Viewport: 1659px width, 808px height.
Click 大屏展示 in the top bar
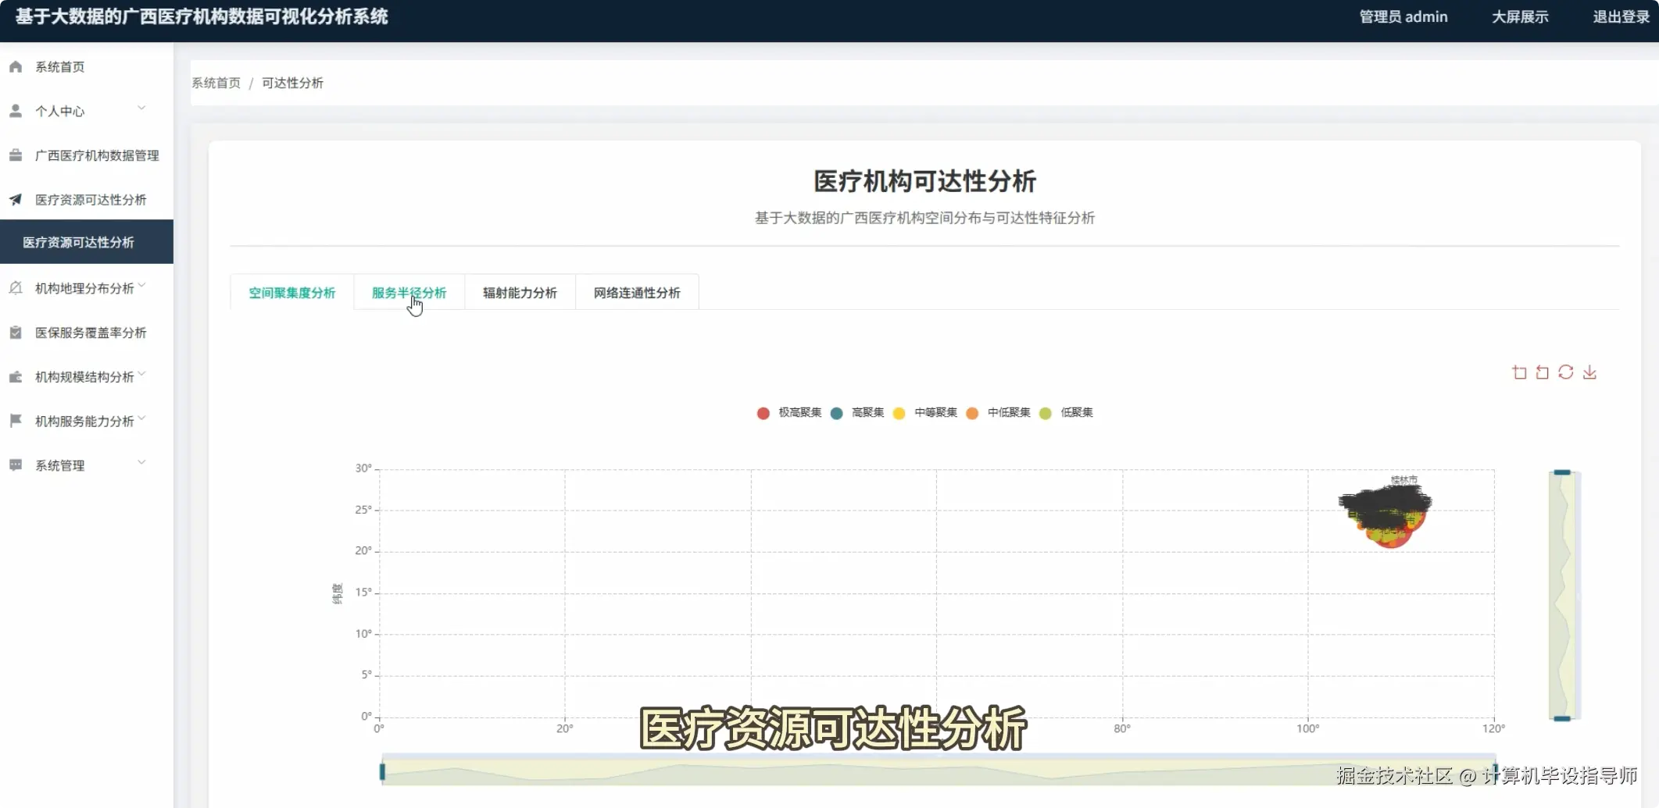(1520, 17)
